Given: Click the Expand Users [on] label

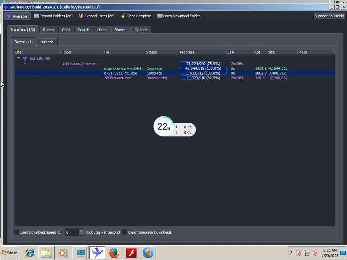Looking at the screenshot, I should pyautogui.click(x=99, y=16).
